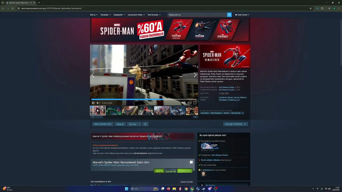Go to the previous media with the left arrow
This screenshot has height=192, width=342.
(x=93, y=75)
